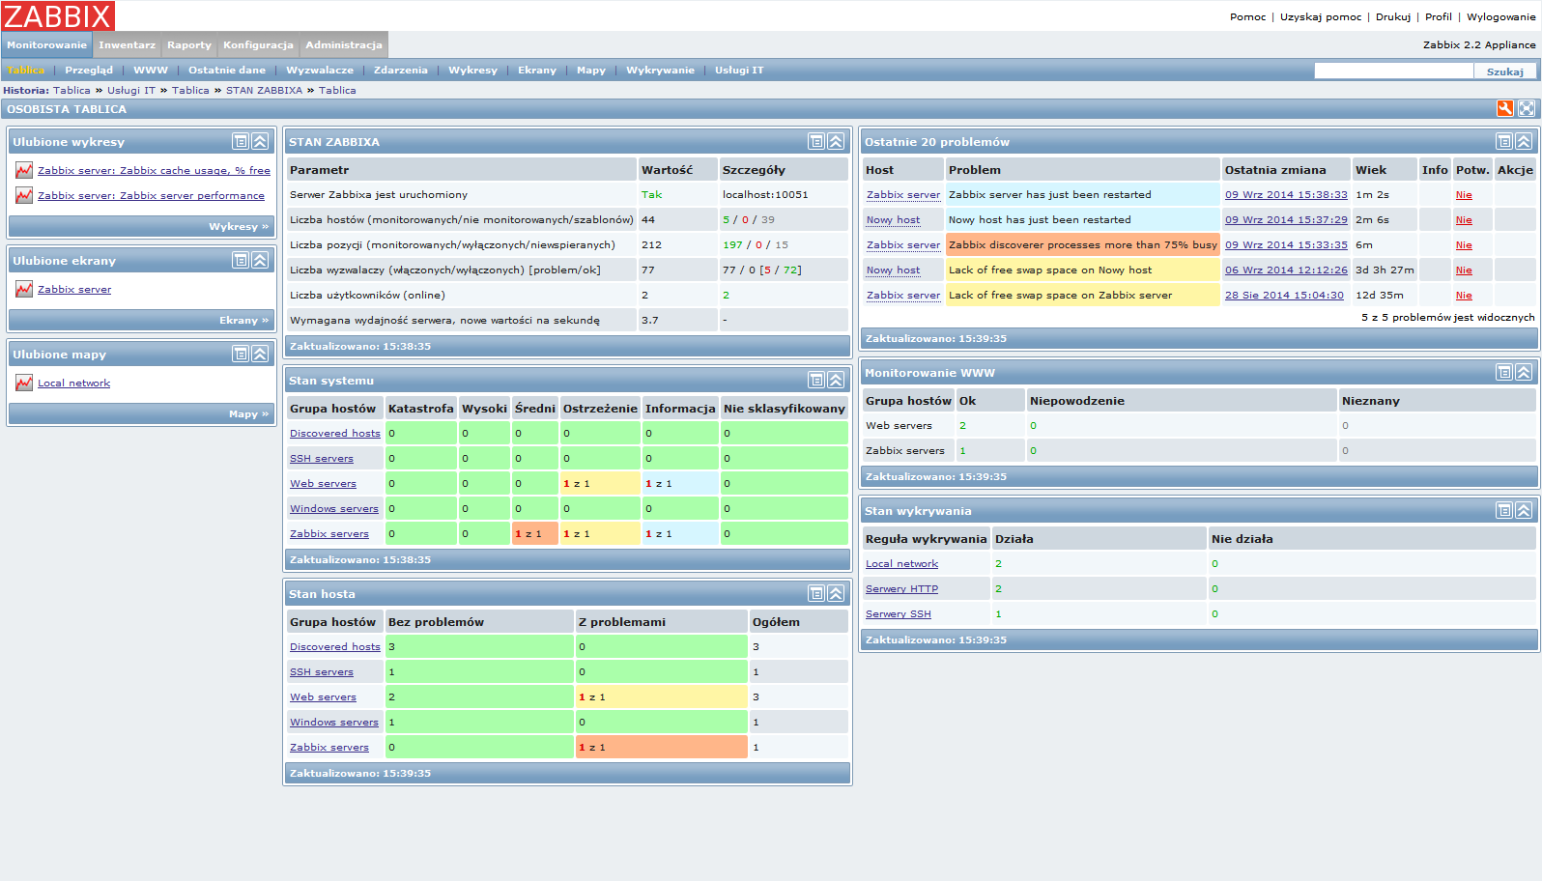Screen dimensions: 1542x881
Task: Click the ZABBIX logo
Action: click(58, 15)
